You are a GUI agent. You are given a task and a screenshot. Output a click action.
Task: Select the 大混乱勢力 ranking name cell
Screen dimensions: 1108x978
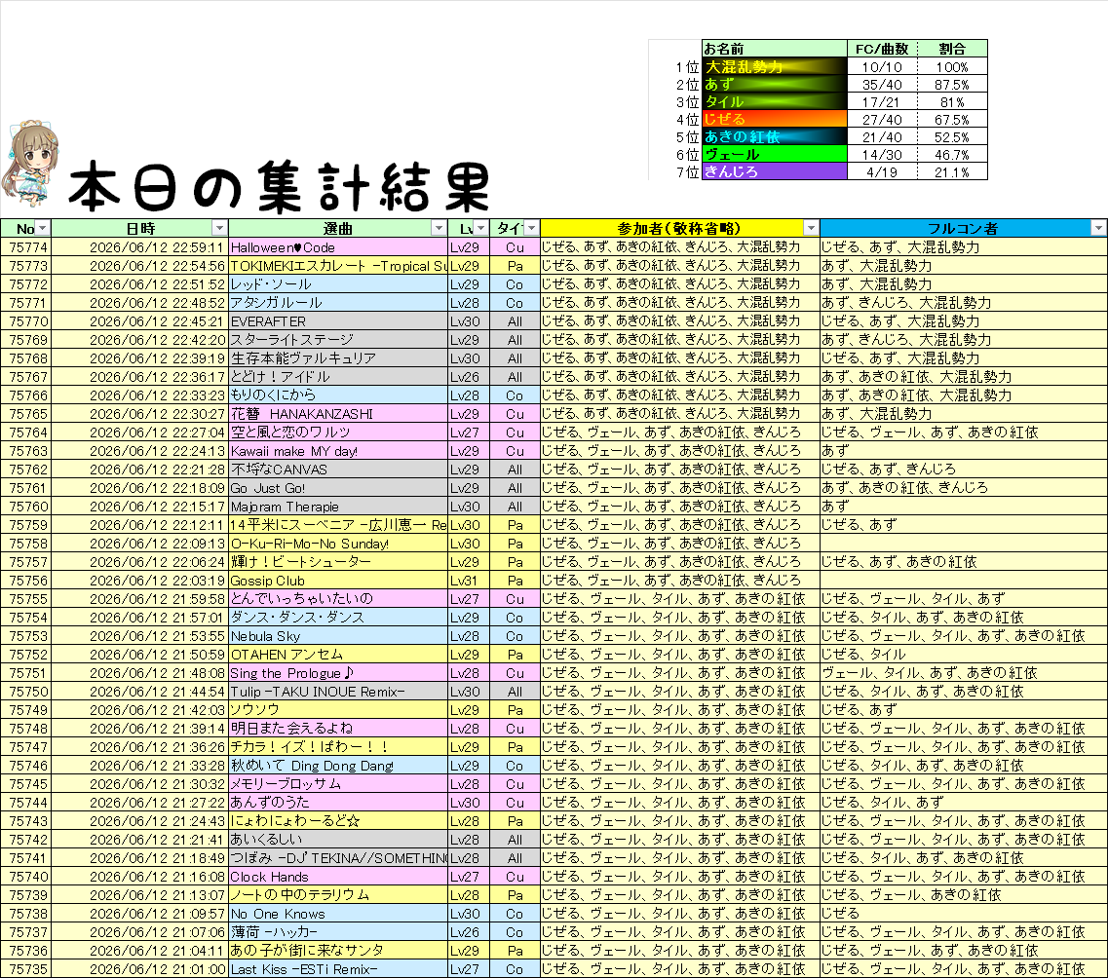pyautogui.click(x=775, y=67)
